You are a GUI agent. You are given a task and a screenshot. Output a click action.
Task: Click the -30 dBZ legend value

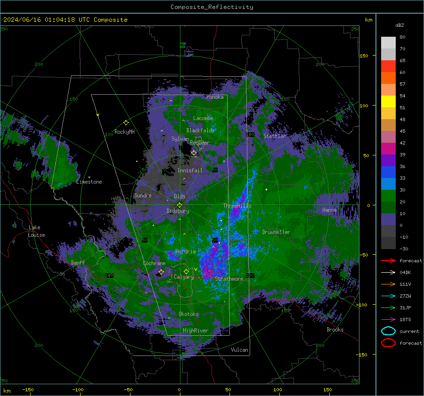coord(404,249)
